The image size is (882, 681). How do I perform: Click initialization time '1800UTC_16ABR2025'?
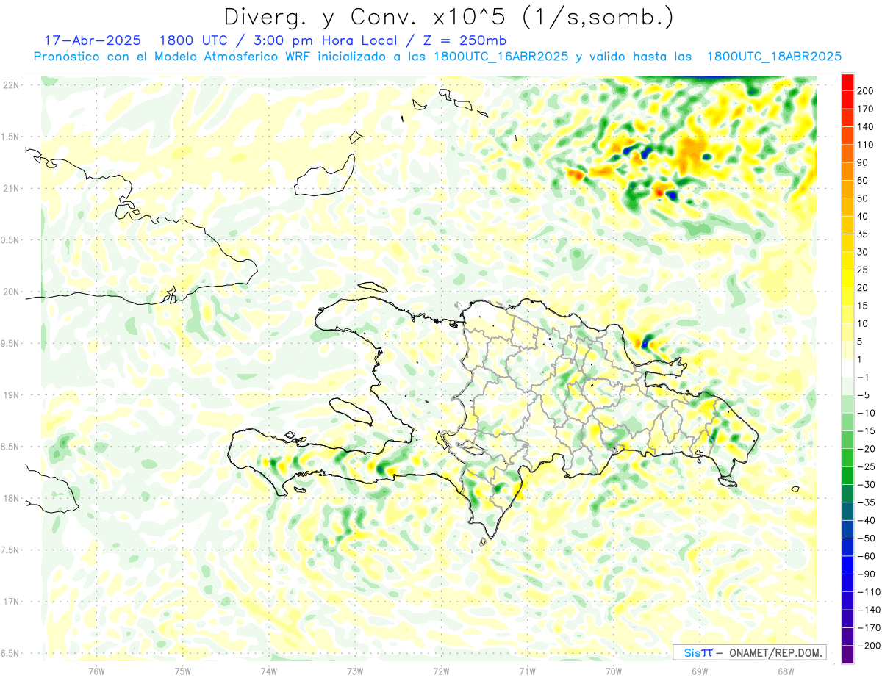pos(500,57)
